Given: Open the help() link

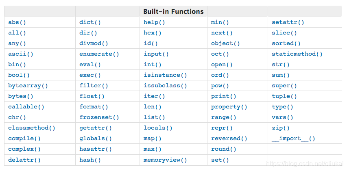Looking at the screenshot, I should click(155, 22).
